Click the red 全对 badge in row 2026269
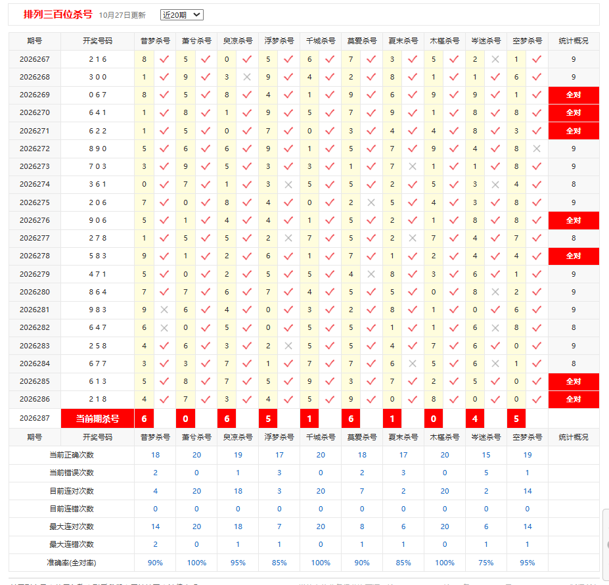The width and height of the screenshot is (609, 585). point(574,95)
